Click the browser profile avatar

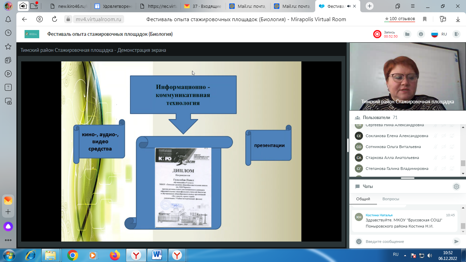[x=8, y=6]
